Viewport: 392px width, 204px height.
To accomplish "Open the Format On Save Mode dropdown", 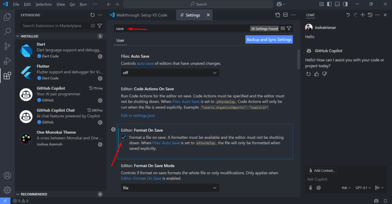I will (x=170, y=188).
